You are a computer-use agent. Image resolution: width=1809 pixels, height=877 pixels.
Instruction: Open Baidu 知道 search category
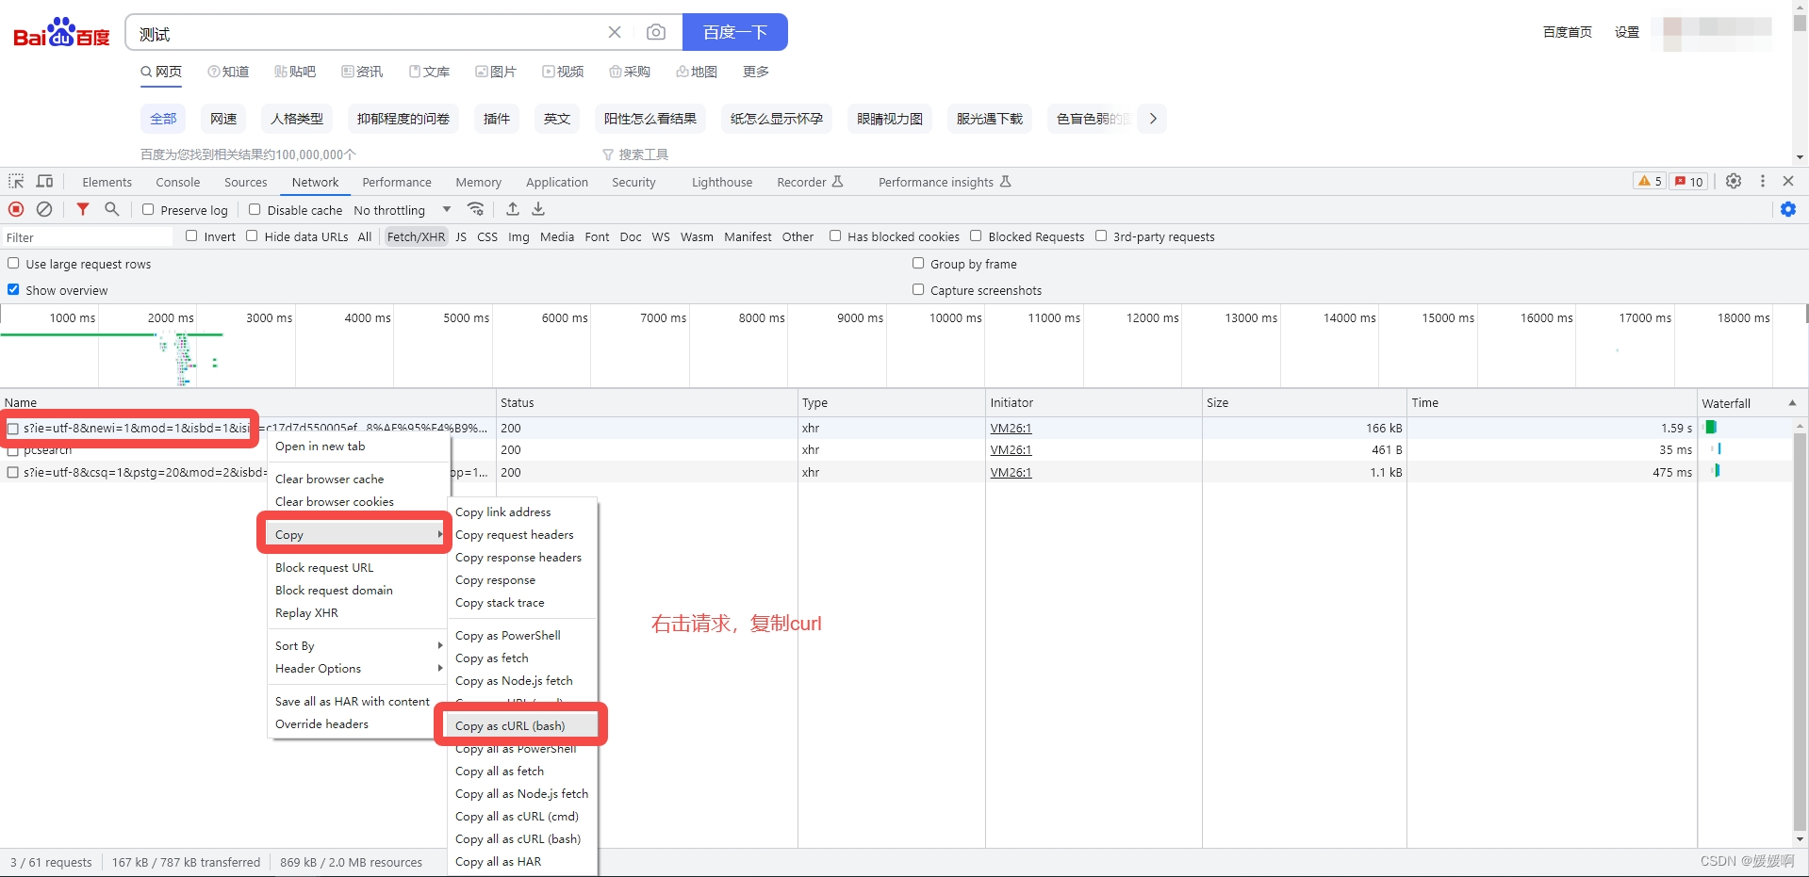228,72
